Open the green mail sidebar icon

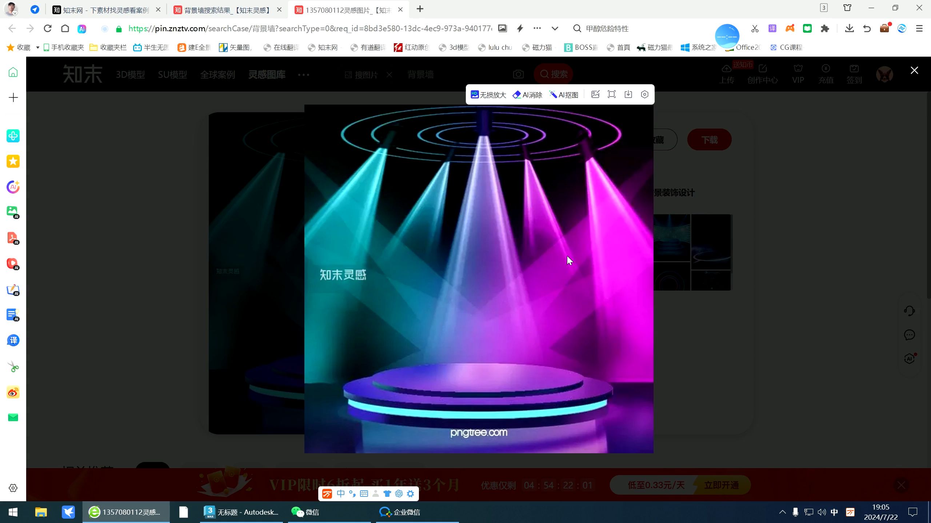13,418
